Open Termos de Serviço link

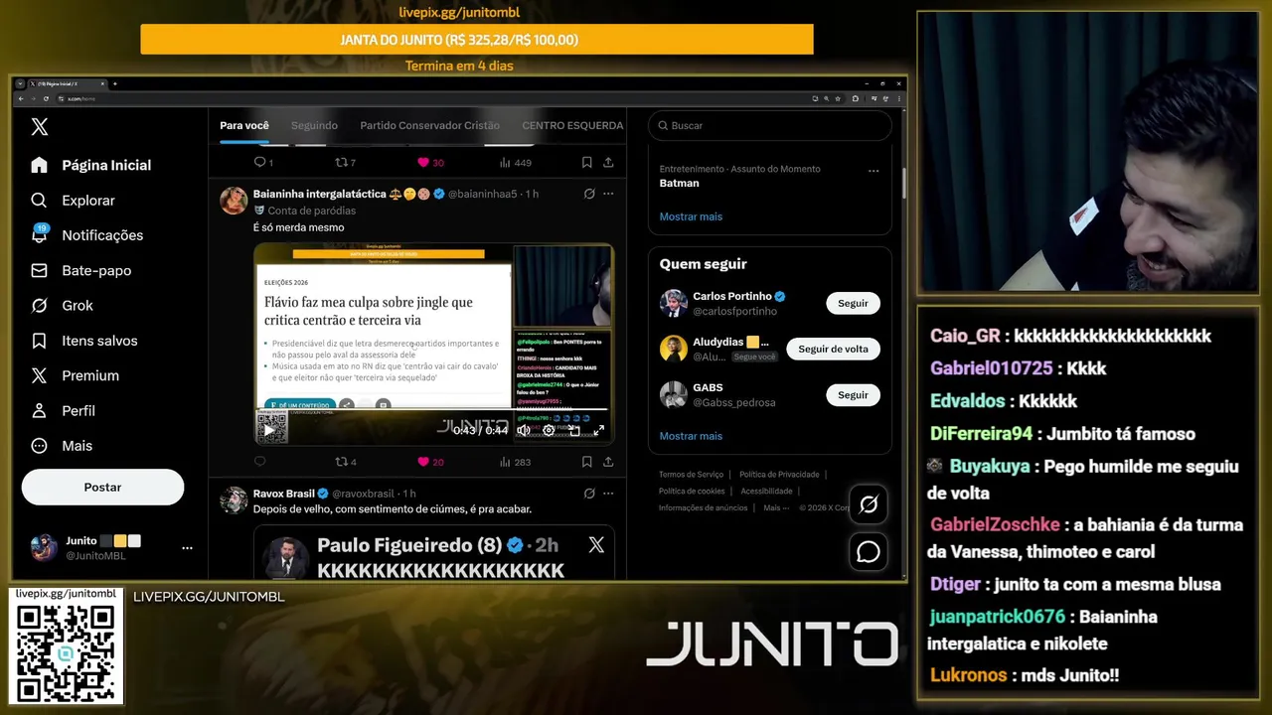tap(691, 475)
